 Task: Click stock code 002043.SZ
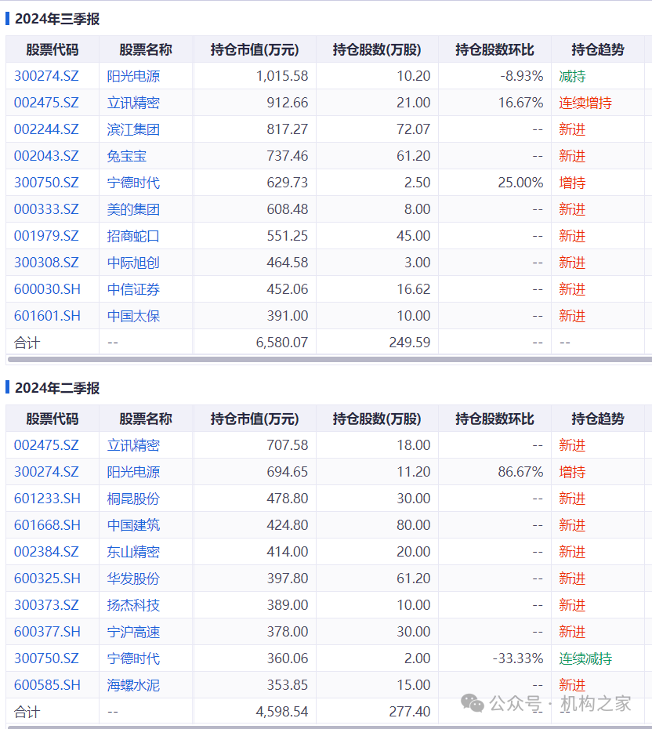tap(46, 156)
